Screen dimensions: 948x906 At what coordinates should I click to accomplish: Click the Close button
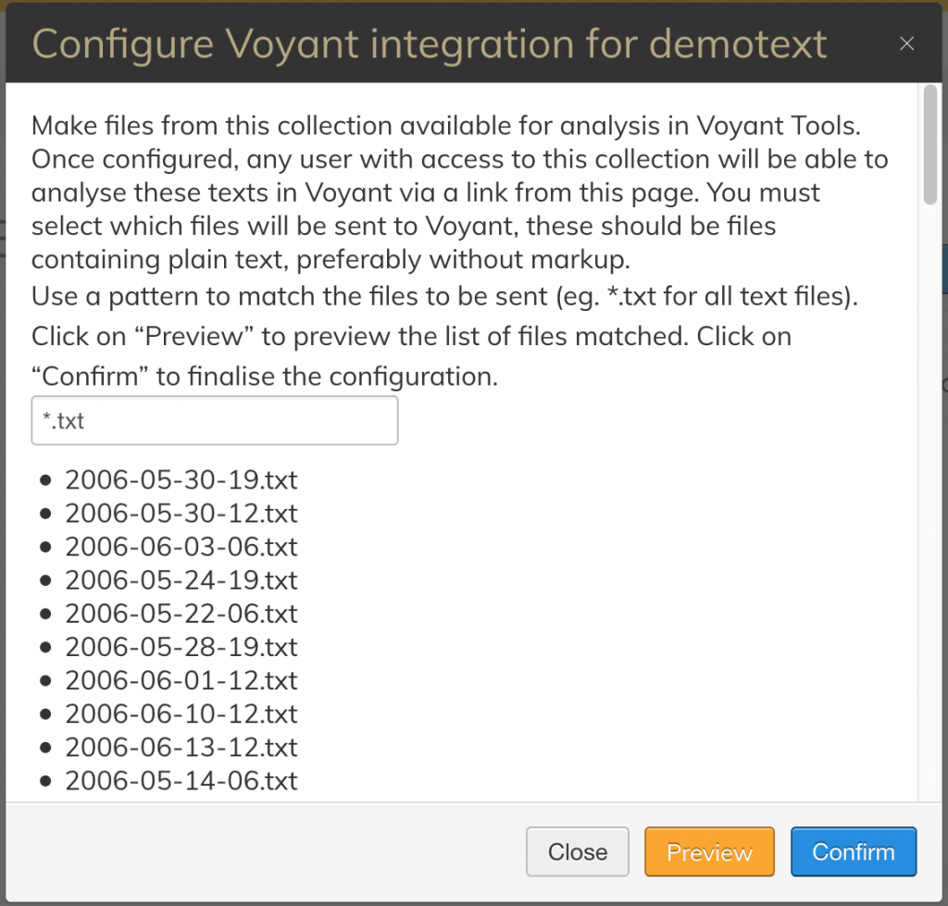click(578, 851)
